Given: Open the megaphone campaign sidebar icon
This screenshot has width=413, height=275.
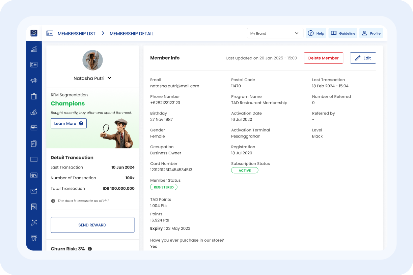Looking at the screenshot, I should 34,81.
